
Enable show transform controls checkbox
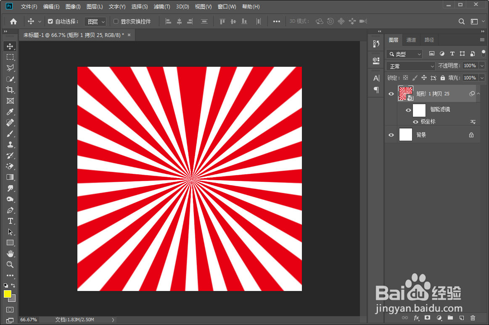pyautogui.click(x=116, y=21)
